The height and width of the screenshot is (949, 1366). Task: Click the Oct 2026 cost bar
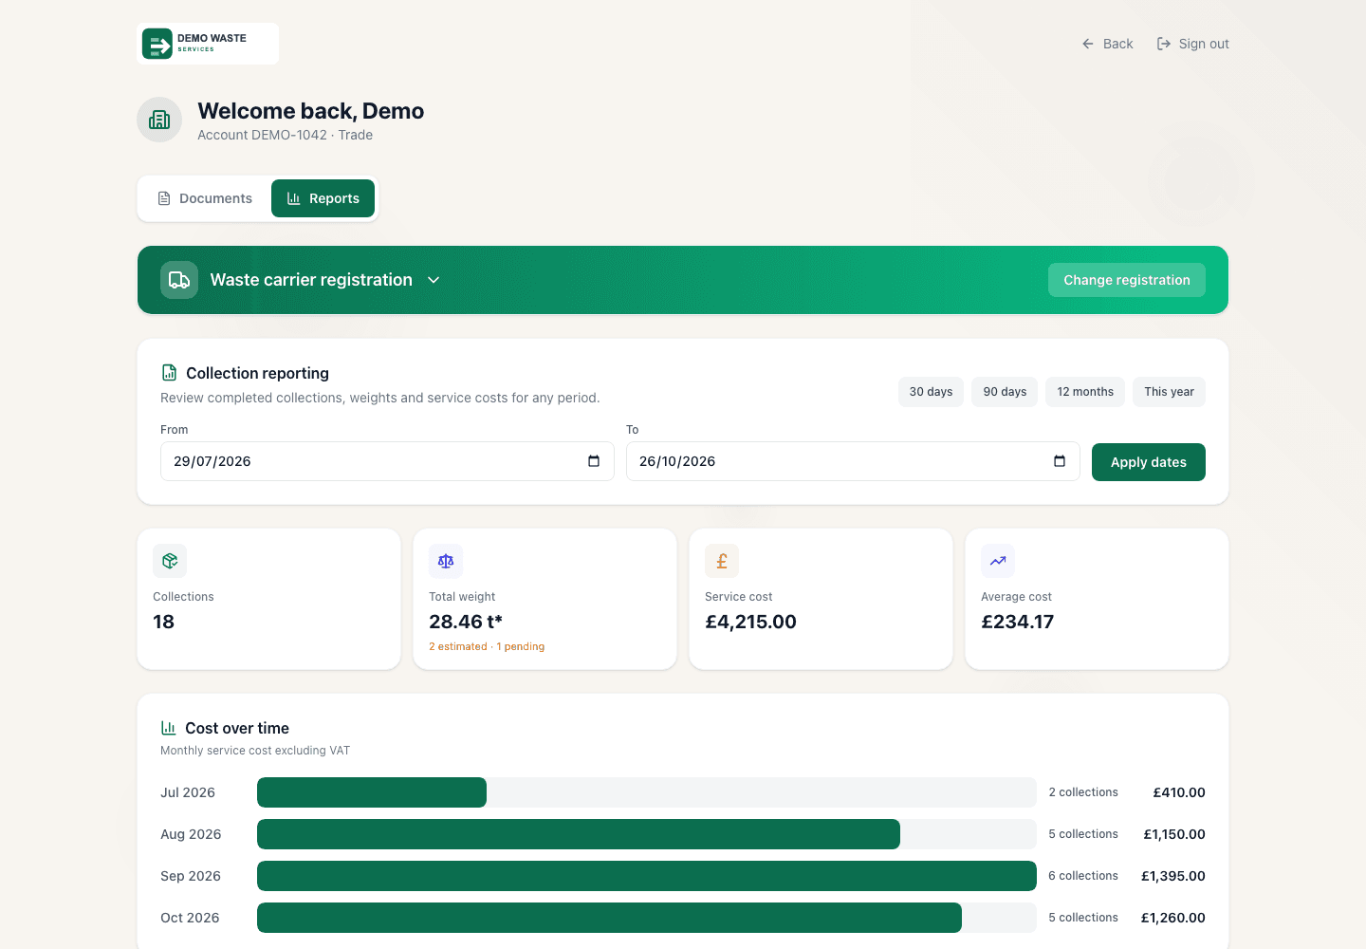click(x=609, y=918)
